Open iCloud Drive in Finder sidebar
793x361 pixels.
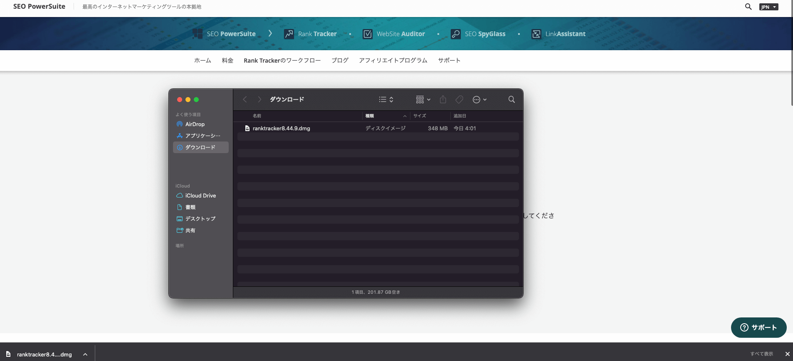pyautogui.click(x=200, y=196)
